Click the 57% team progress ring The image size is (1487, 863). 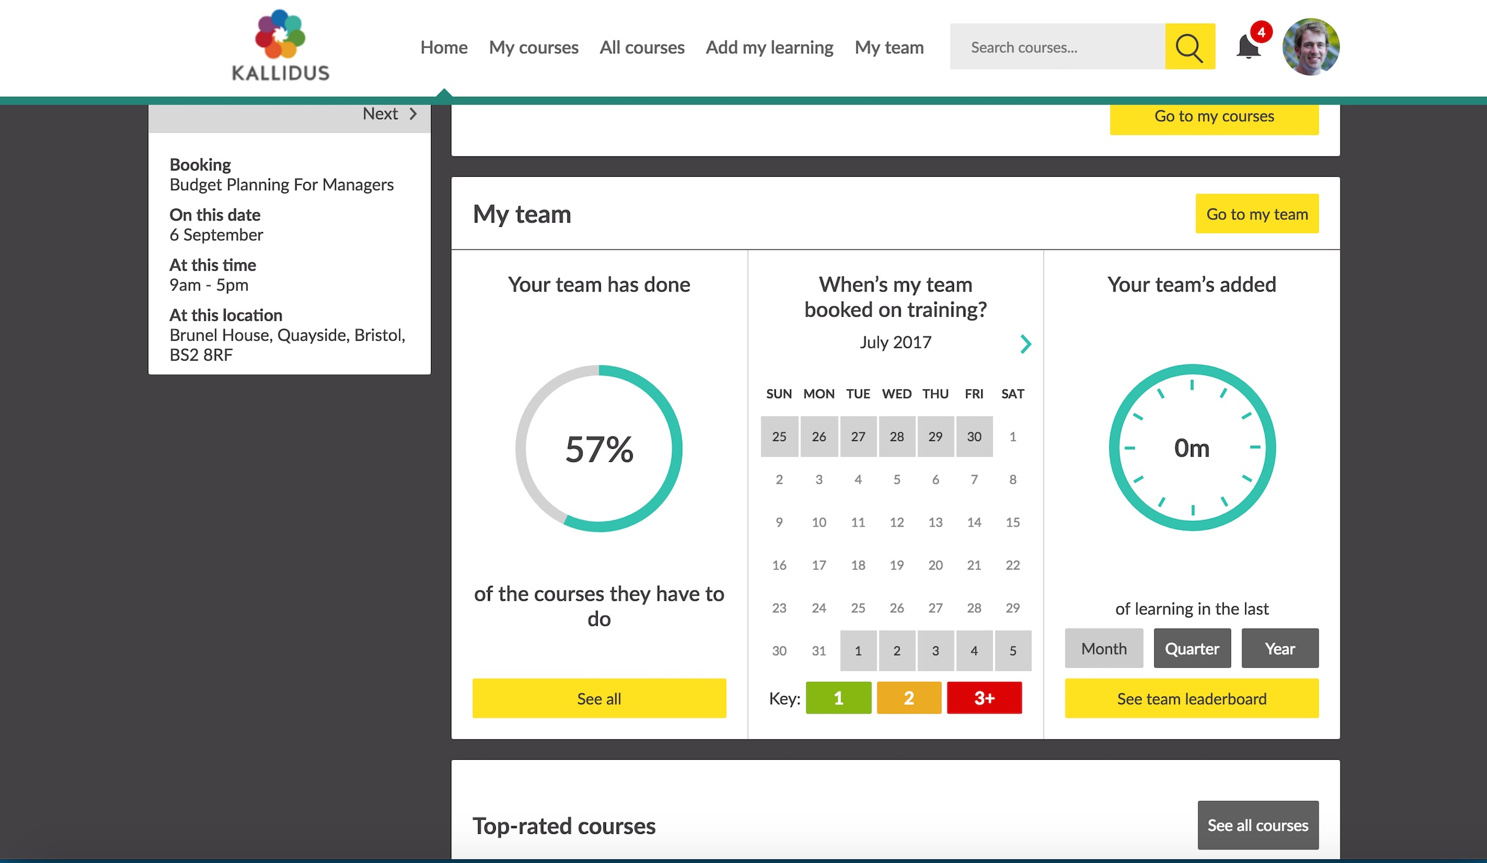(598, 449)
